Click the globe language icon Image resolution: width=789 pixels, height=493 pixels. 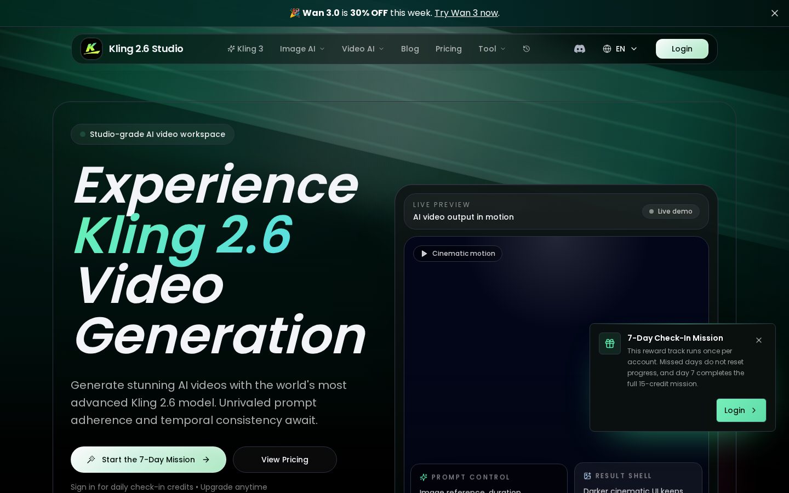[607, 49]
